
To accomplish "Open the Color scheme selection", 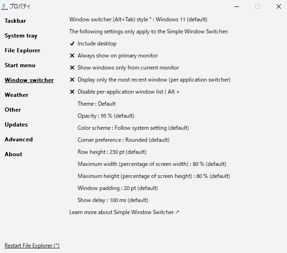I will [x=133, y=128].
